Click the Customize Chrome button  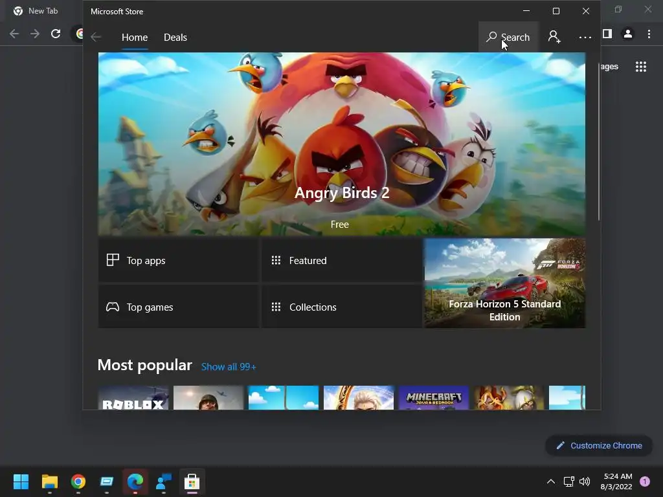[x=599, y=445]
